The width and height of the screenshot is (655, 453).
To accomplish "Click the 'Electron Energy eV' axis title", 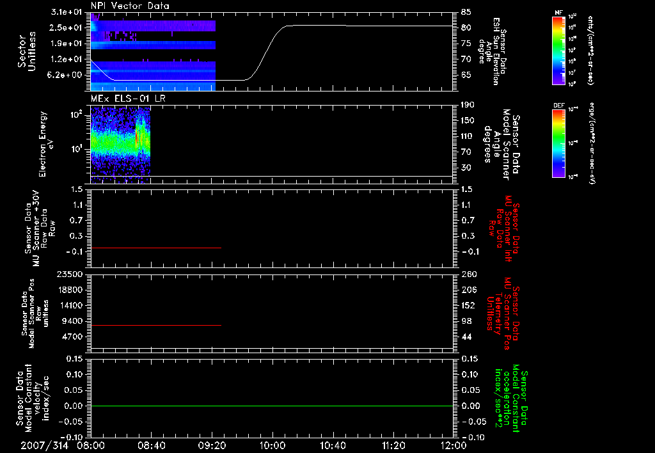I will coord(45,144).
